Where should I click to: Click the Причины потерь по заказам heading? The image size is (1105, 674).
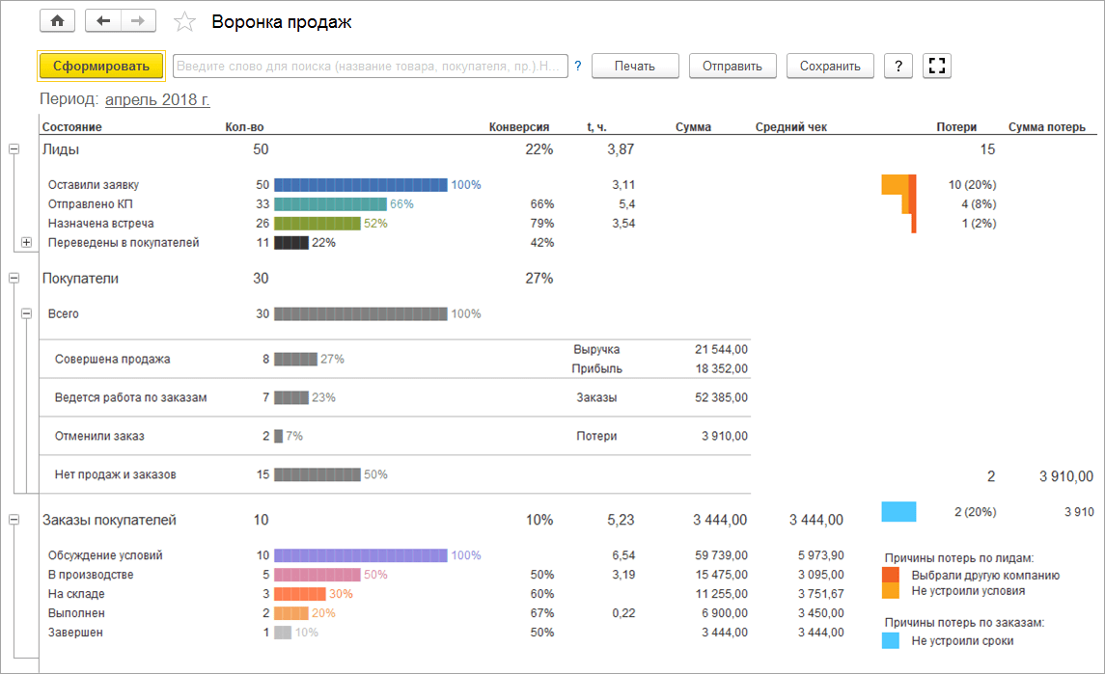tap(964, 623)
